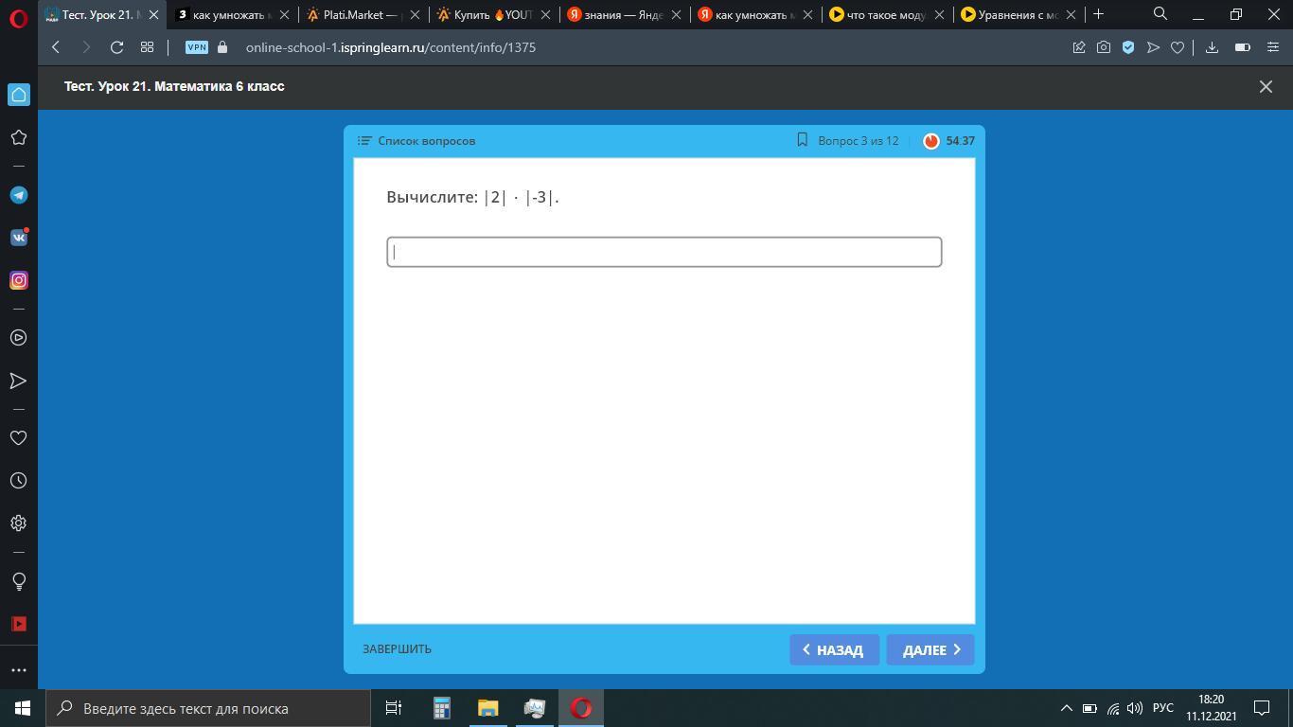Toggle the VPN badge in address bar
The image size is (1293, 727).
pos(196,47)
